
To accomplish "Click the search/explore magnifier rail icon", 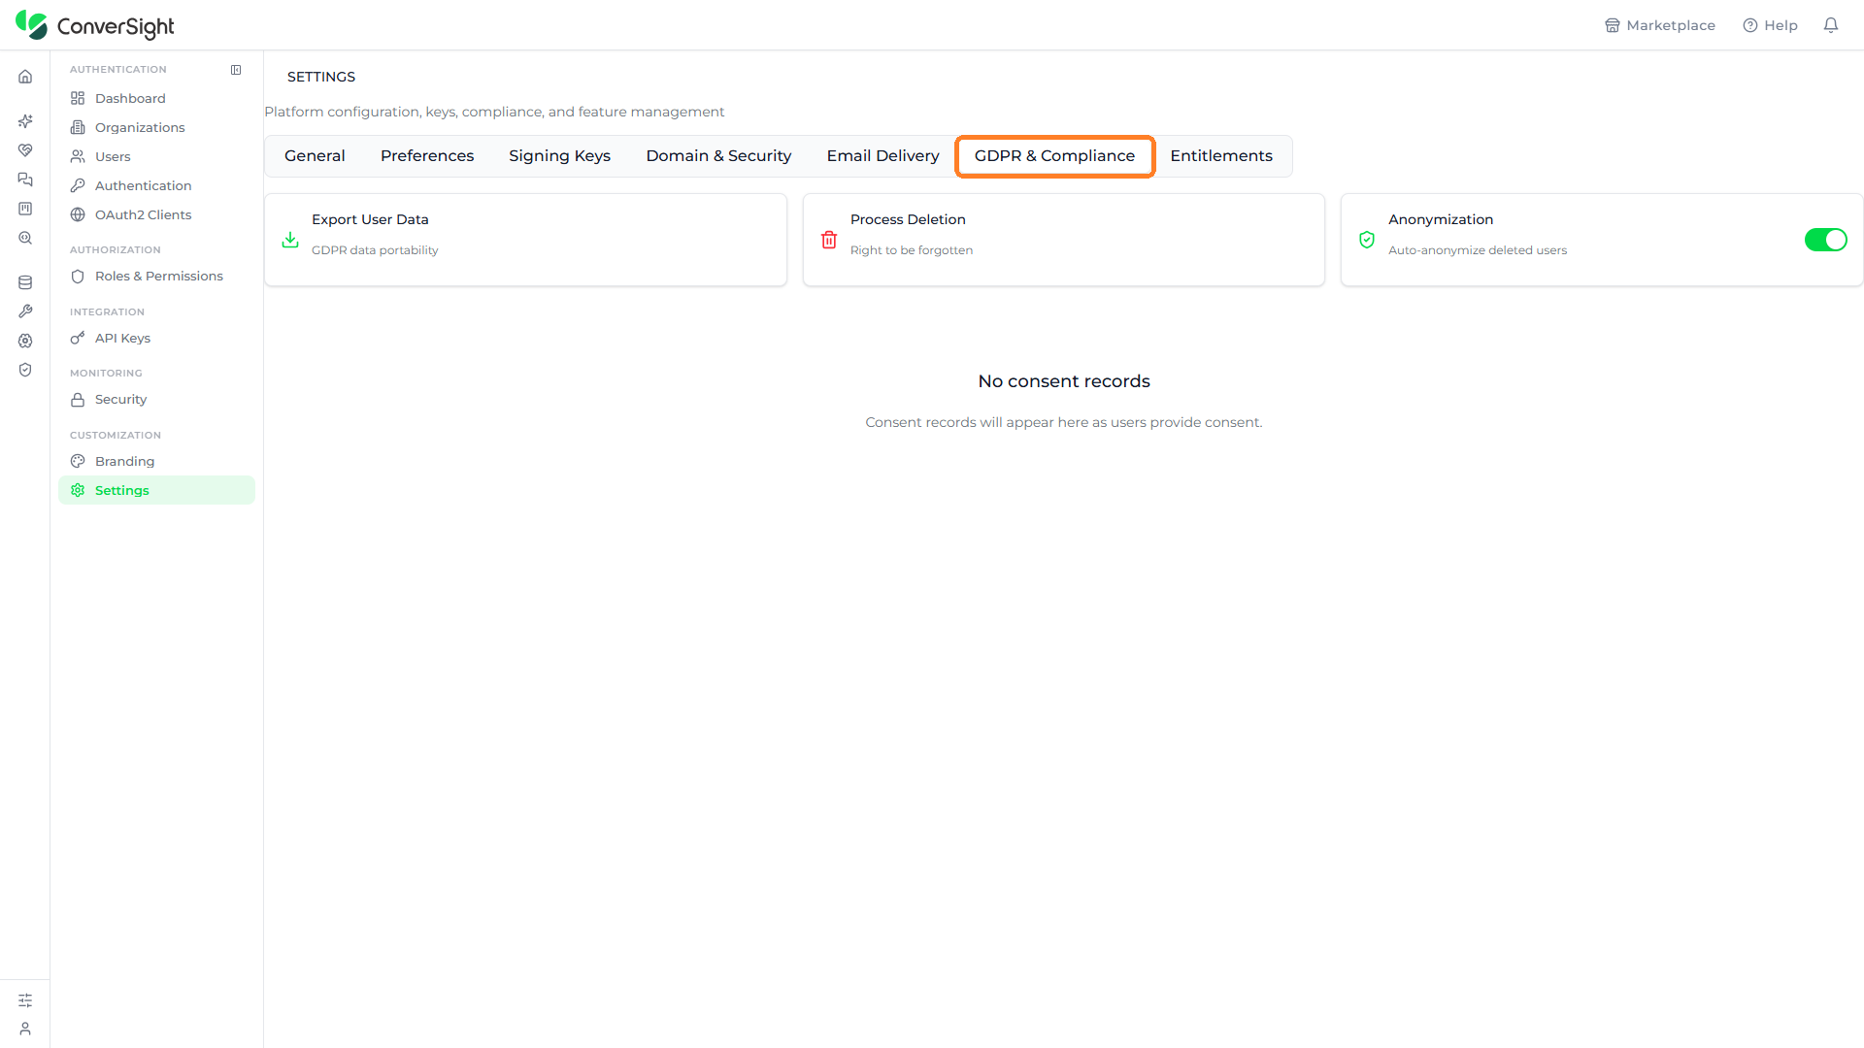I will (25, 238).
